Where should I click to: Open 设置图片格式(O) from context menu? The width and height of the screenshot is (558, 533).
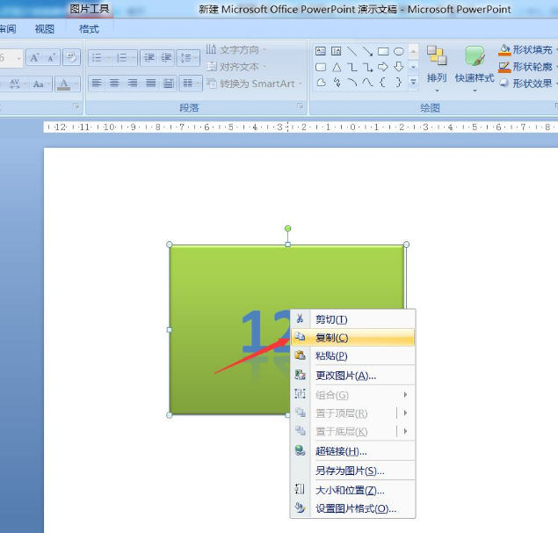pyautogui.click(x=355, y=508)
